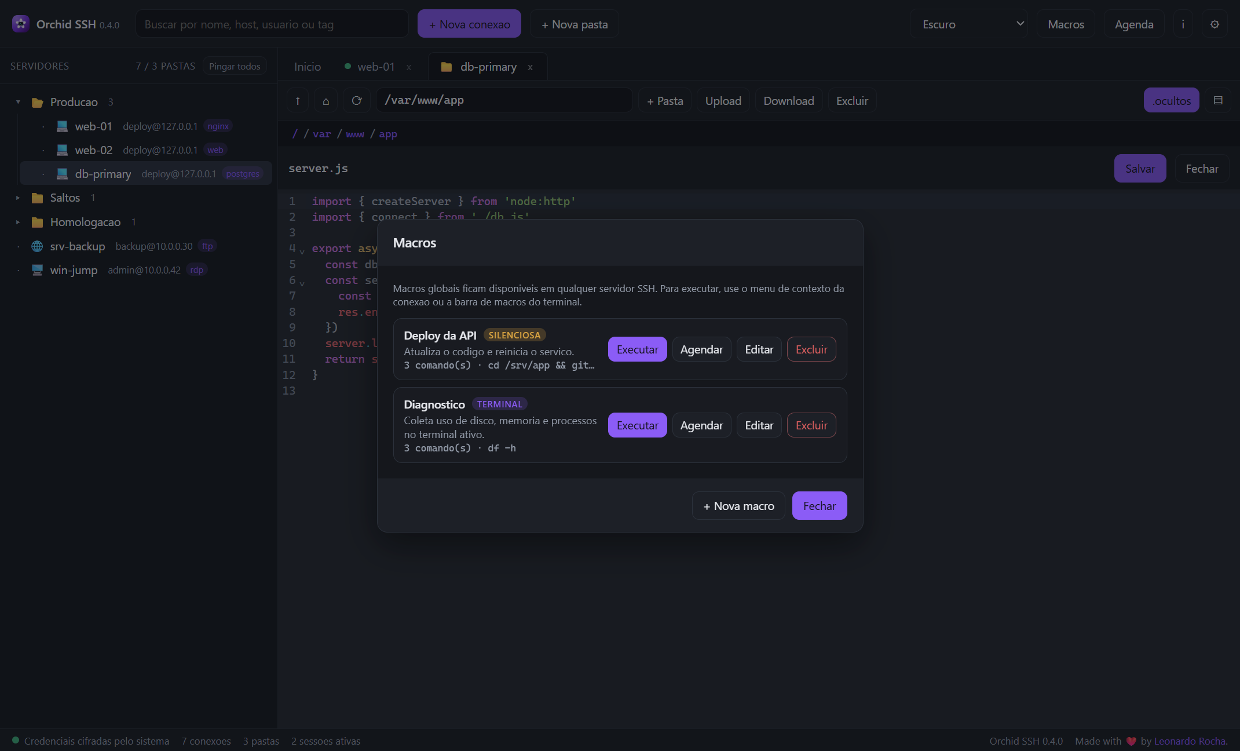The height and width of the screenshot is (751, 1240).
Task: Click the web-01 server computer icon
Action: pos(62,126)
